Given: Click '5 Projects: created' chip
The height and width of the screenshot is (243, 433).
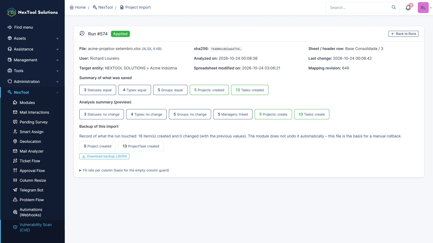Looking at the screenshot, I should [x=209, y=90].
